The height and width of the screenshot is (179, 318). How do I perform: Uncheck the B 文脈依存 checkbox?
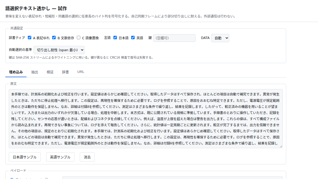pyautogui.click(x=54, y=38)
